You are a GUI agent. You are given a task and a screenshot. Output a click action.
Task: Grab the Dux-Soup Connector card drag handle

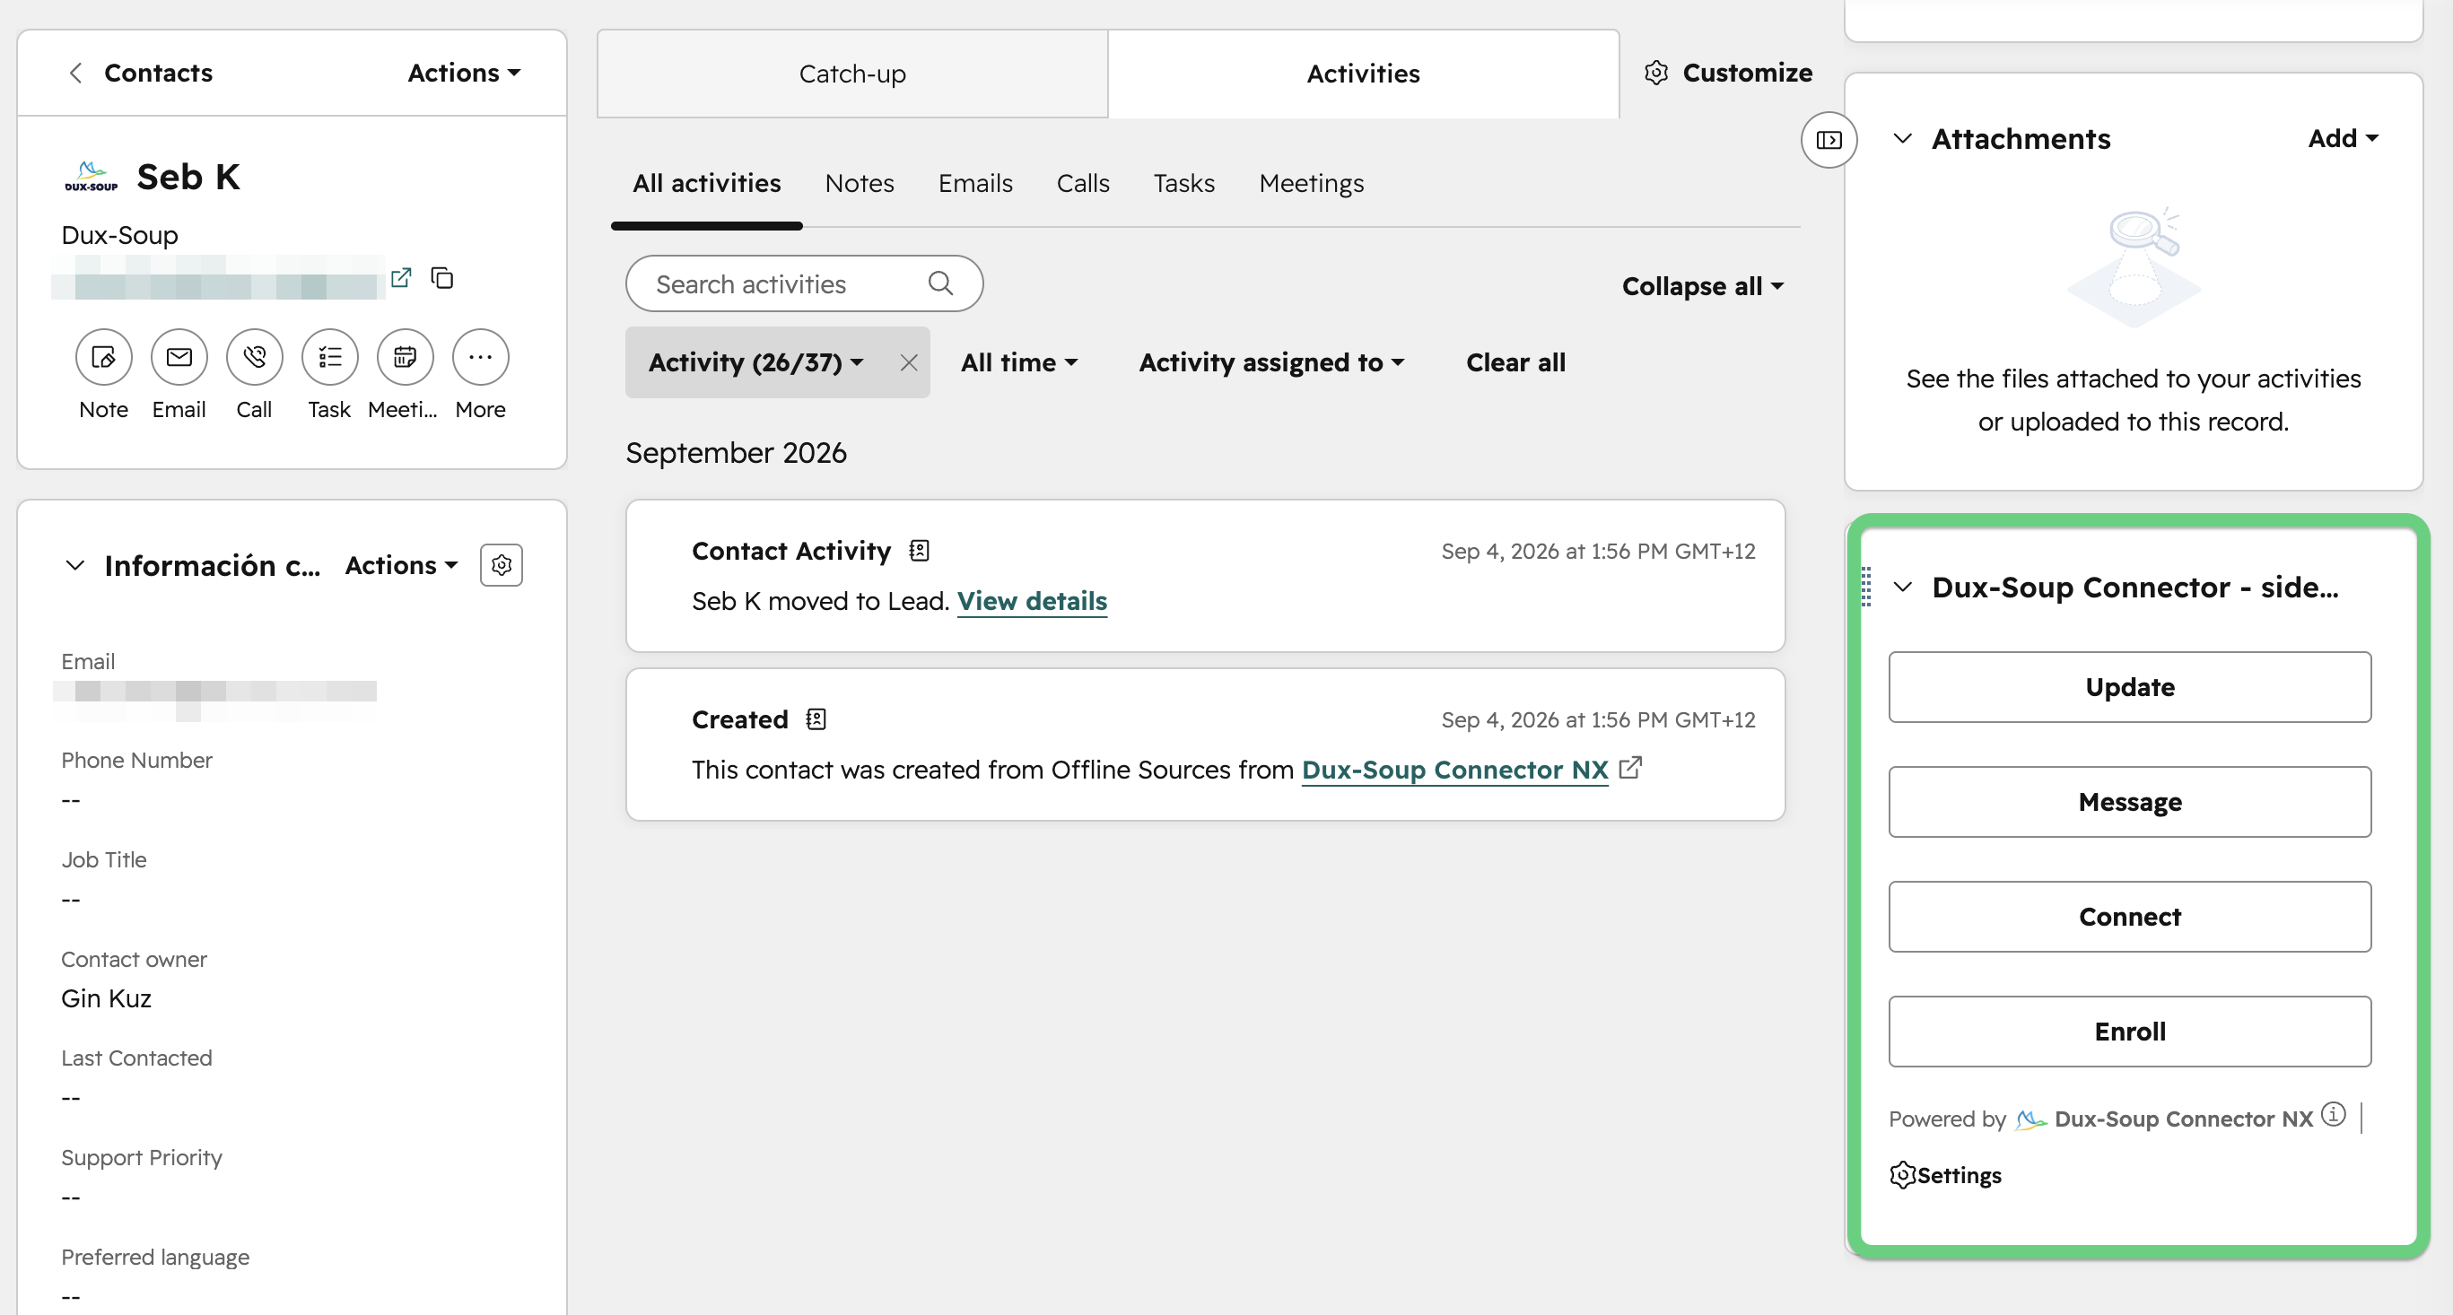tap(1865, 587)
